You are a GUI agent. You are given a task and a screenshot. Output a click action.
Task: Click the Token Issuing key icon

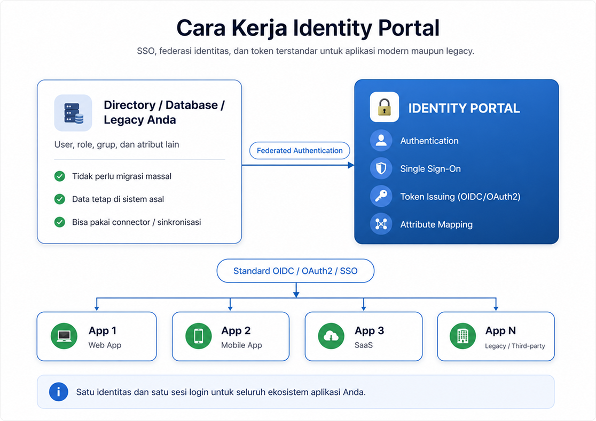[x=381, y=196]
